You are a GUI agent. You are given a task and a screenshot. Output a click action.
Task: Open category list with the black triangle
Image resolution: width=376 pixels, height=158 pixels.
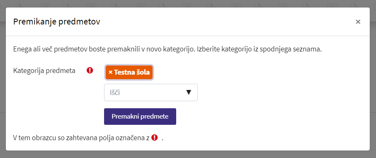tap(189, 92)
